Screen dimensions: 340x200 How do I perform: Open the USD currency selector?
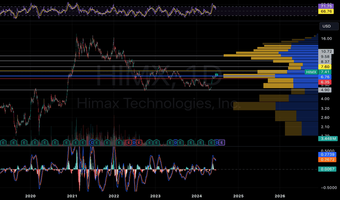[329, 26]
